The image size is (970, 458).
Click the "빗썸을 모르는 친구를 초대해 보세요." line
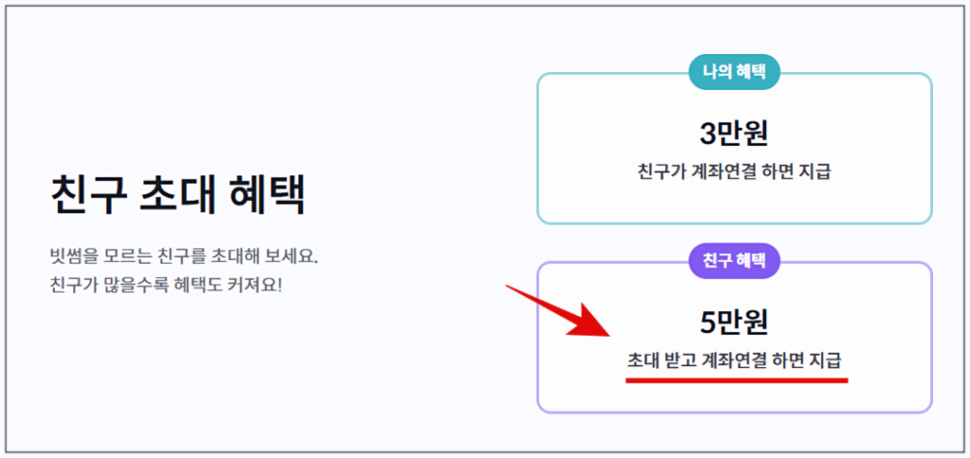pyautogui.click(x=183, y=255)
